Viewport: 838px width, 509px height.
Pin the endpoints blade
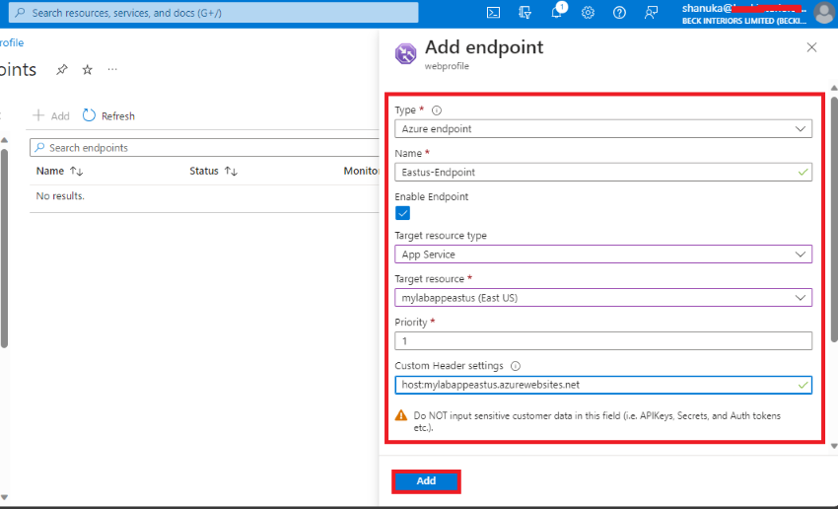point(62,69)
